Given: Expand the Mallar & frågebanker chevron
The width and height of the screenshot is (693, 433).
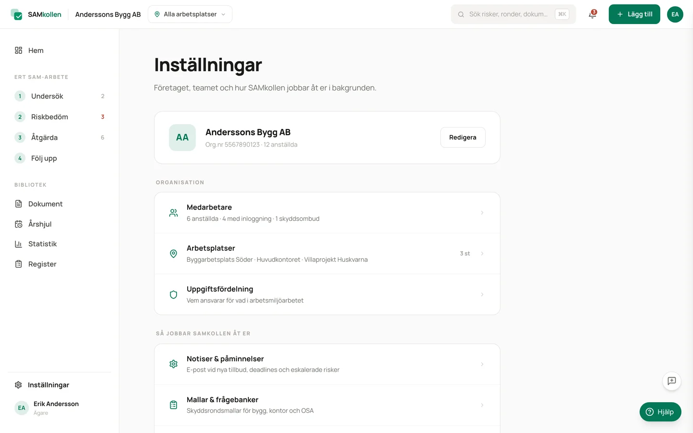Looking at the screenshot, I should pyautogui.click(x=482, y=405).
